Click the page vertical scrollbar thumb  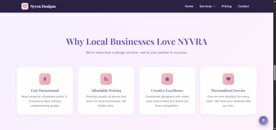point(274,73)
